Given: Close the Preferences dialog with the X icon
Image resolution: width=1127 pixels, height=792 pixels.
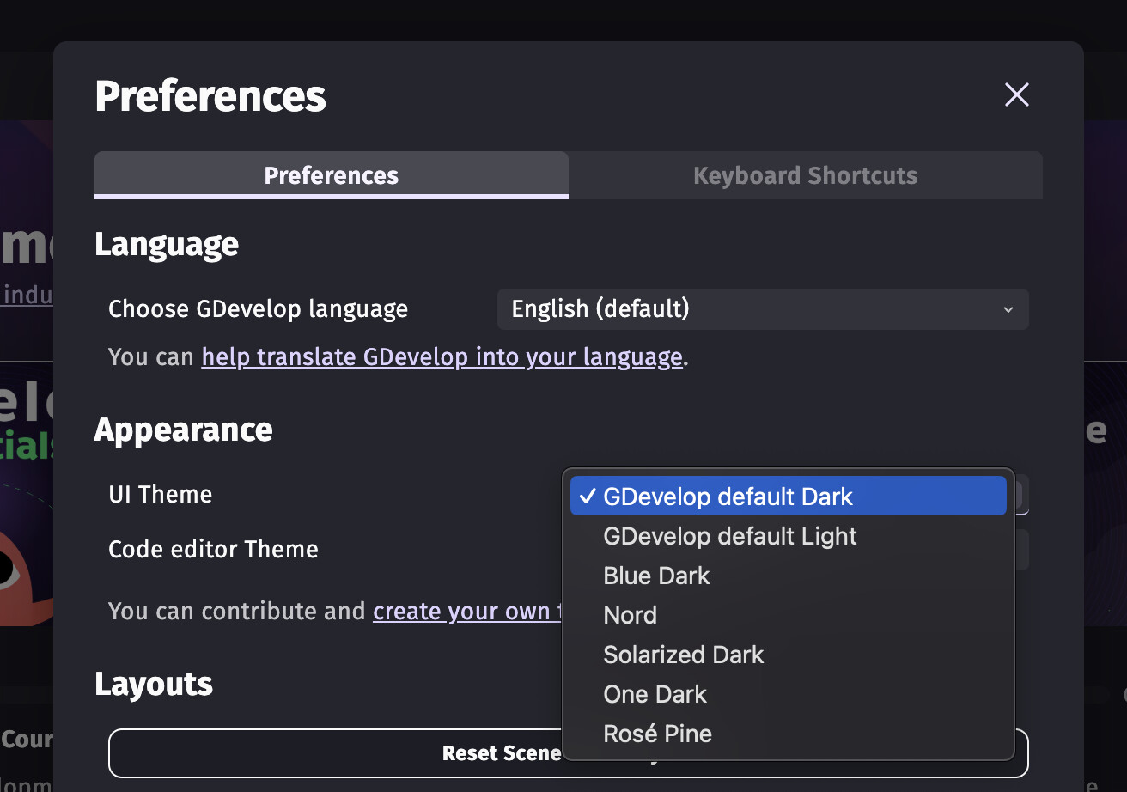Looking at the screenshot, I should coord(1017,94).
